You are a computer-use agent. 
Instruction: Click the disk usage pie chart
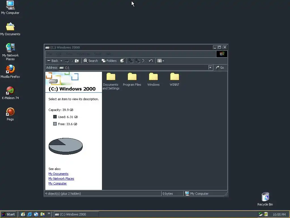(x=66, y=146)
